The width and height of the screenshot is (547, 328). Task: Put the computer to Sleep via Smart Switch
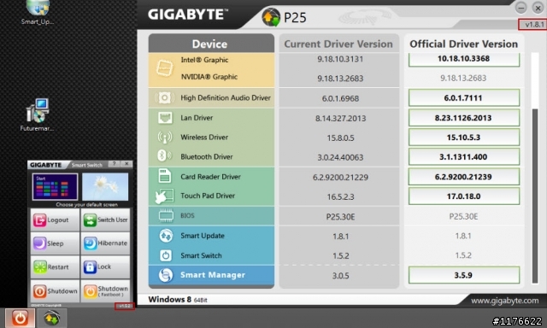click(55, 243)
